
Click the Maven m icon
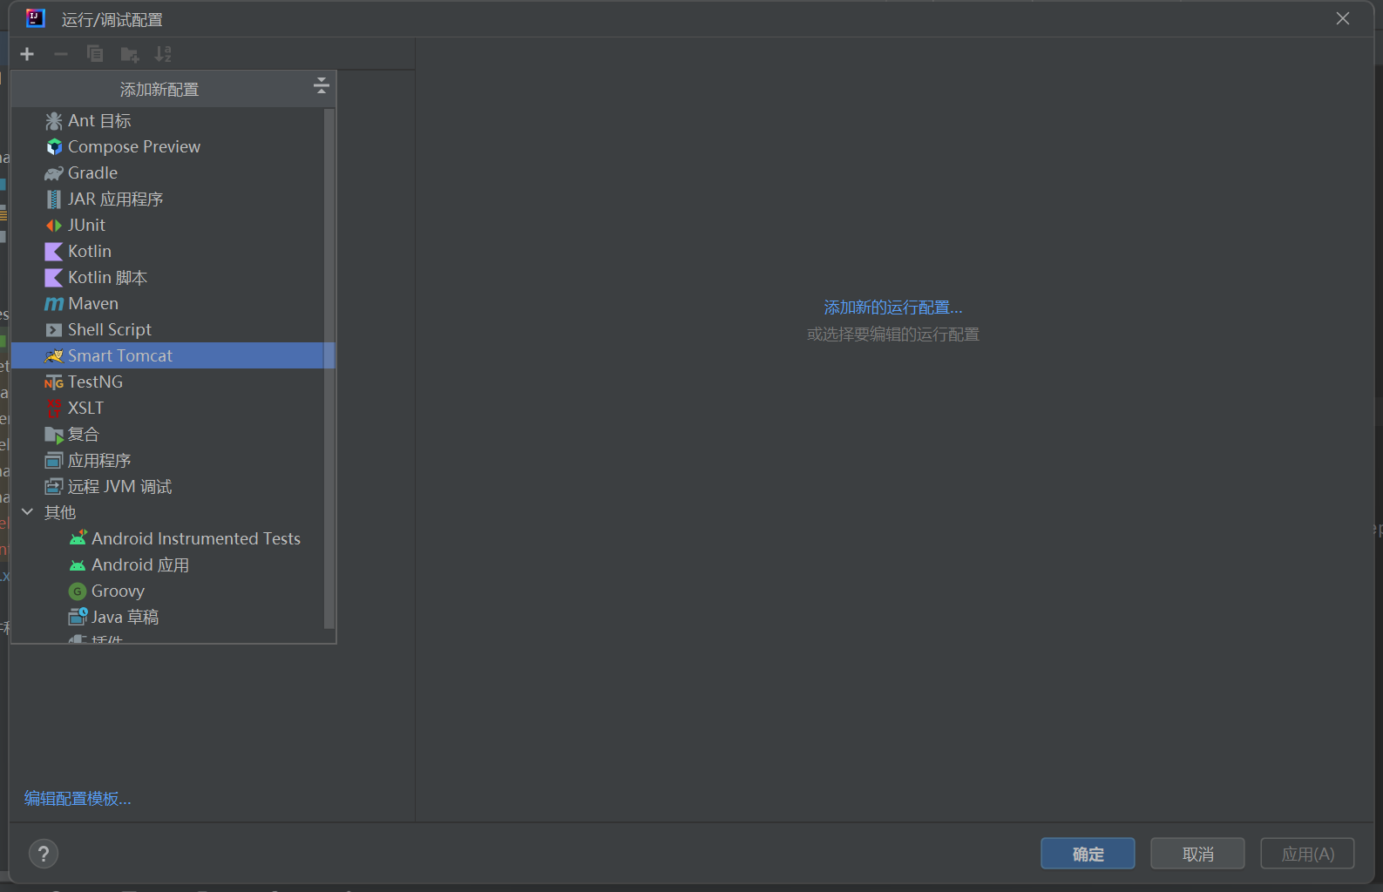(x=54, y=304)
